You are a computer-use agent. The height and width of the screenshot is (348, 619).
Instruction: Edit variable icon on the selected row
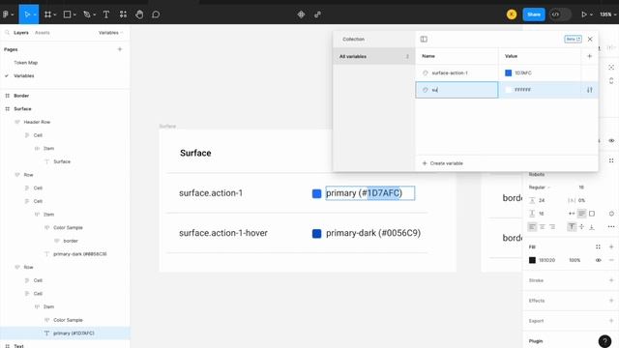(x=589, y=90)
